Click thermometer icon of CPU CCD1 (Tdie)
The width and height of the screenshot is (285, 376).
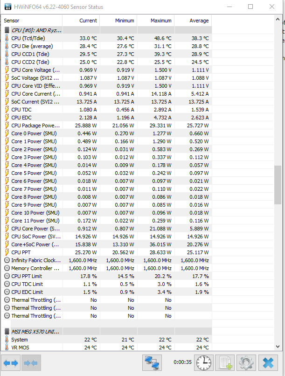click(x=7, y=54)
